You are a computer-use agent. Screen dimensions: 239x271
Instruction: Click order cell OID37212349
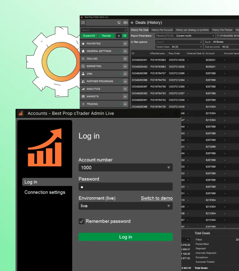(177, 107)
